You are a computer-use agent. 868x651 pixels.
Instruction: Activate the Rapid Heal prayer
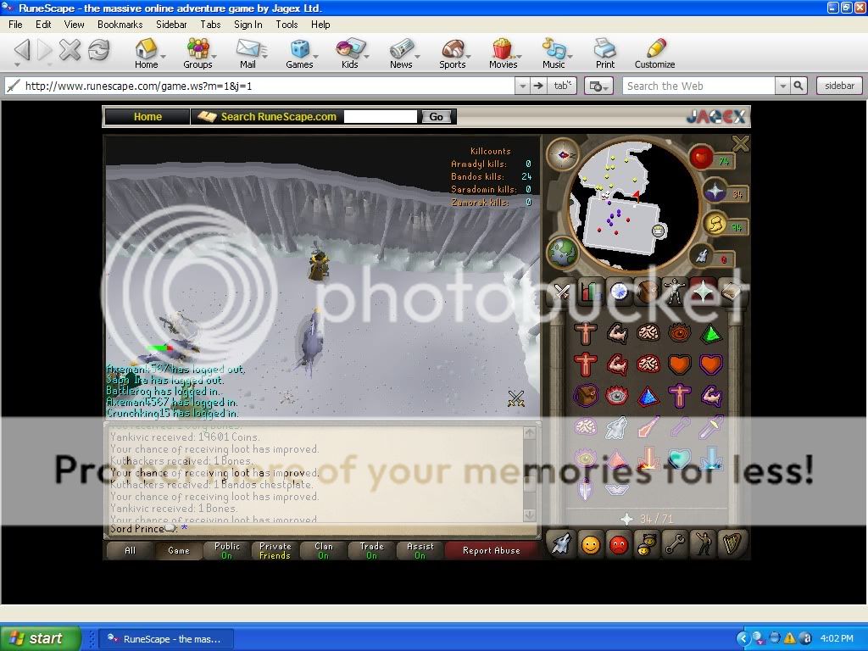coord(710,363)
